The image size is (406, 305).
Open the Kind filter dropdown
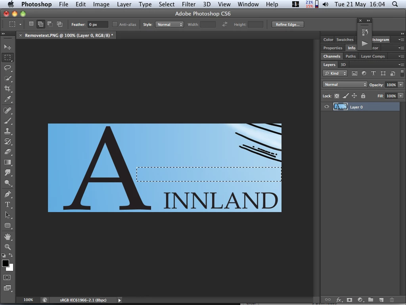[x=335, y=73]
